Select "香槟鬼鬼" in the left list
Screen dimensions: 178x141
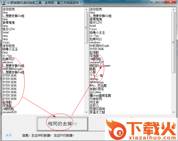(9, 22)
